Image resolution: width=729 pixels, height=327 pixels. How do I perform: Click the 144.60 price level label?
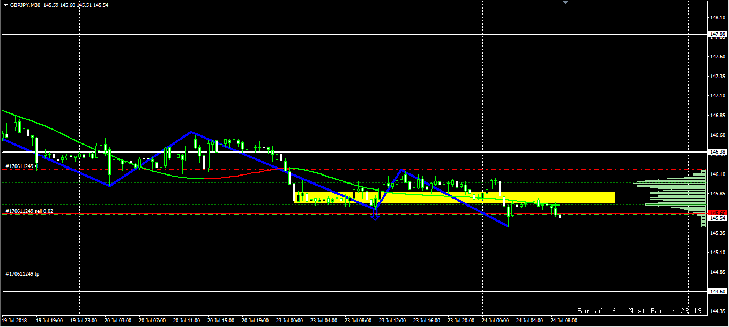[718, 292]
